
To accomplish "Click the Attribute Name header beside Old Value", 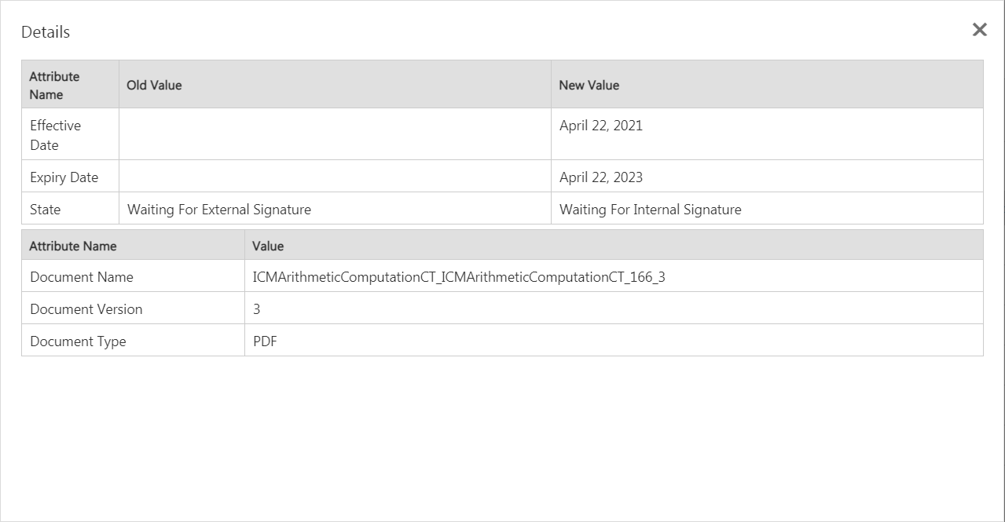I will [54, 85].
